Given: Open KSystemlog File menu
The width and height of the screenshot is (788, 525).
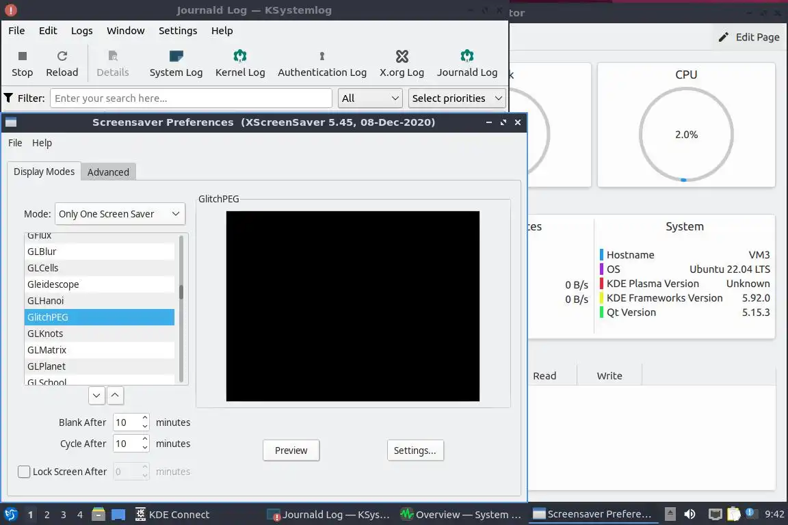Looking at the screenshot, I should click(x=16, y=31).
